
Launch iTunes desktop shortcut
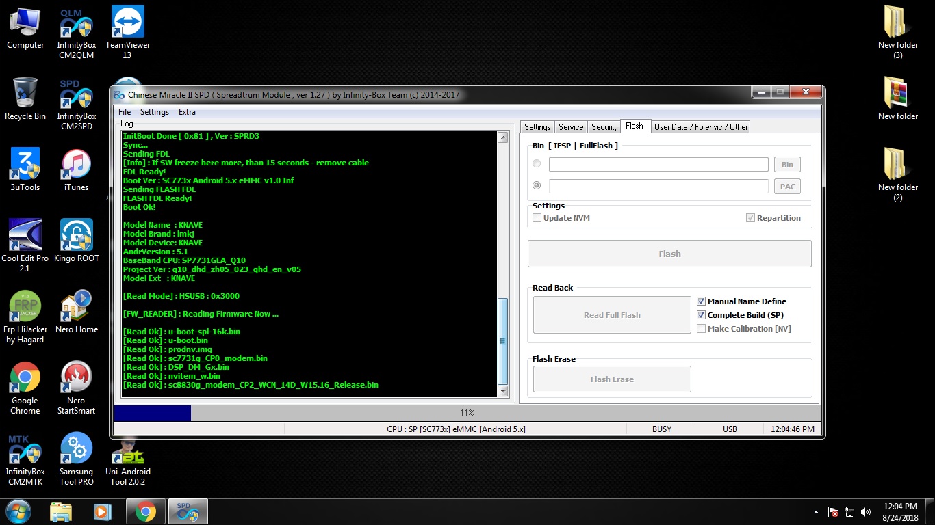pos(76,170)
